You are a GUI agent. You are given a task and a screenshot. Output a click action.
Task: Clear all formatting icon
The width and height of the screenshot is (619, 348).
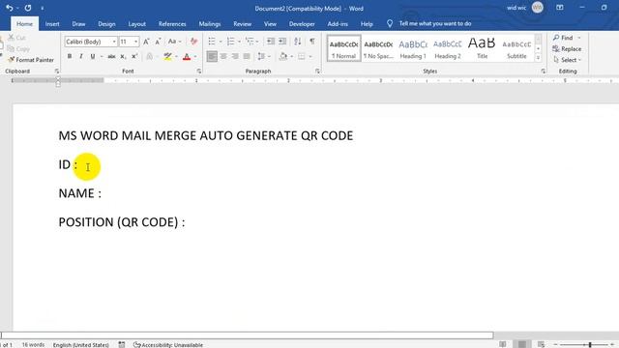193,42
